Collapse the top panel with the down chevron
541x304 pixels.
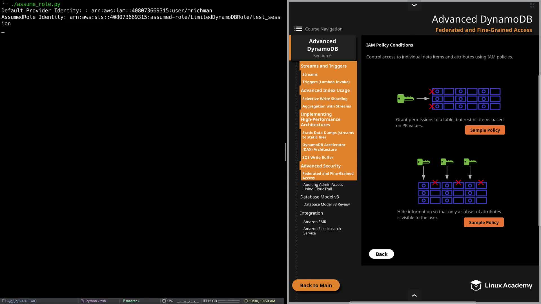(414, 5)
